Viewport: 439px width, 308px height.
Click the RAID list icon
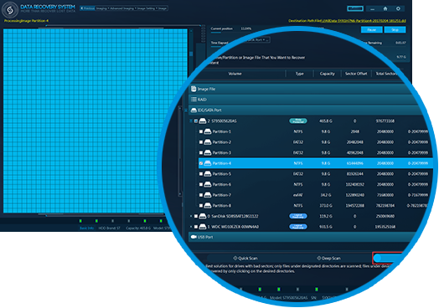[x=194, y=100]
